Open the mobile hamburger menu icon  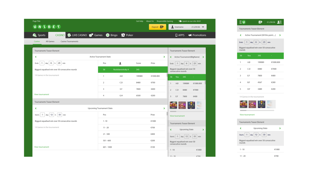241,22
